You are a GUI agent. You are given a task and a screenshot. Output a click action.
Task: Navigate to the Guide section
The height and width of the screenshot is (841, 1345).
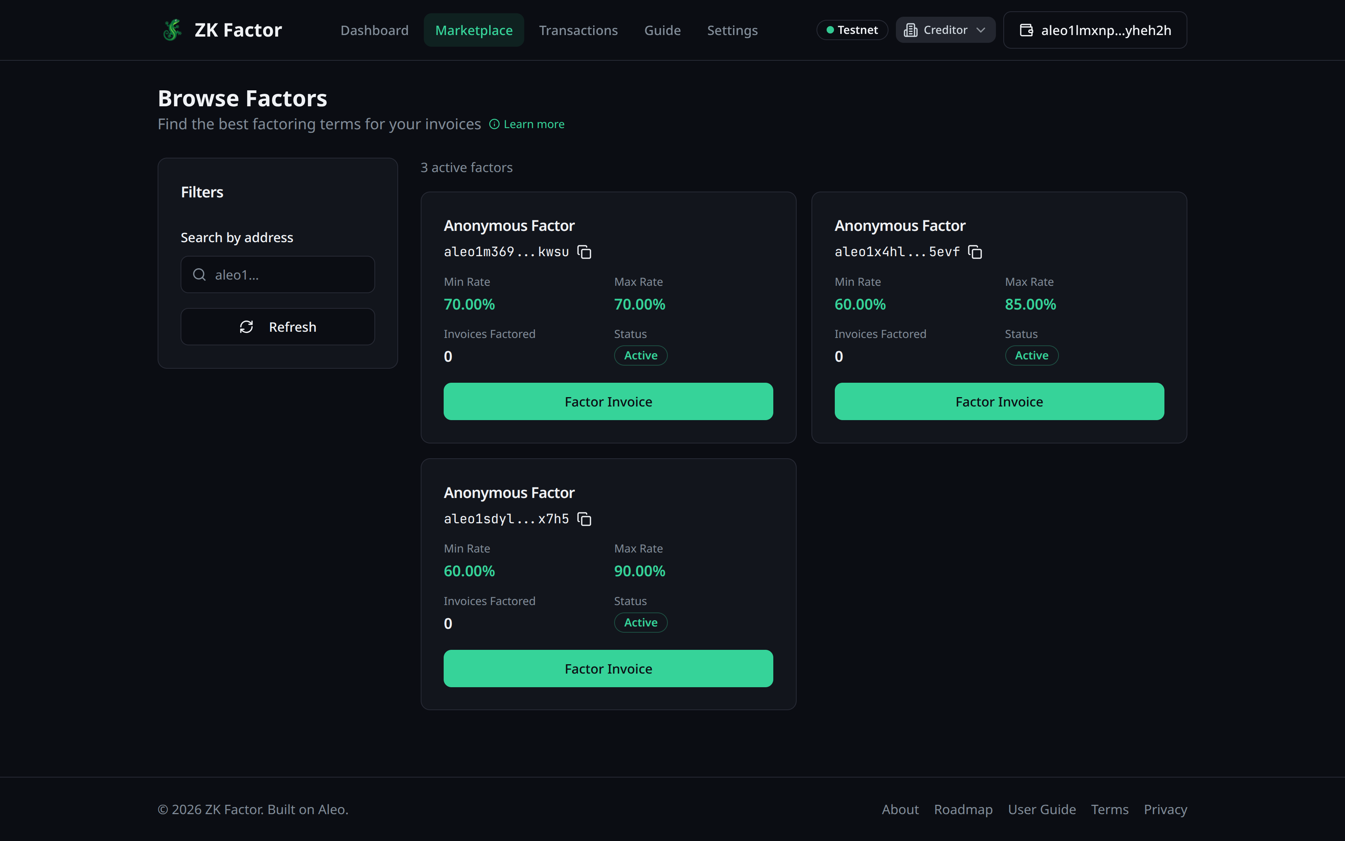click(x=662, y=30)
